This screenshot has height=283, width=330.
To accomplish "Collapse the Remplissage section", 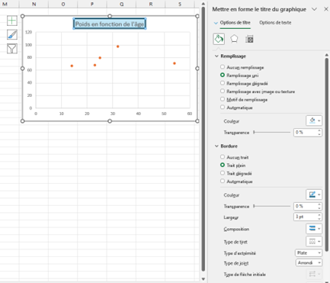I will tap(216, 56).
